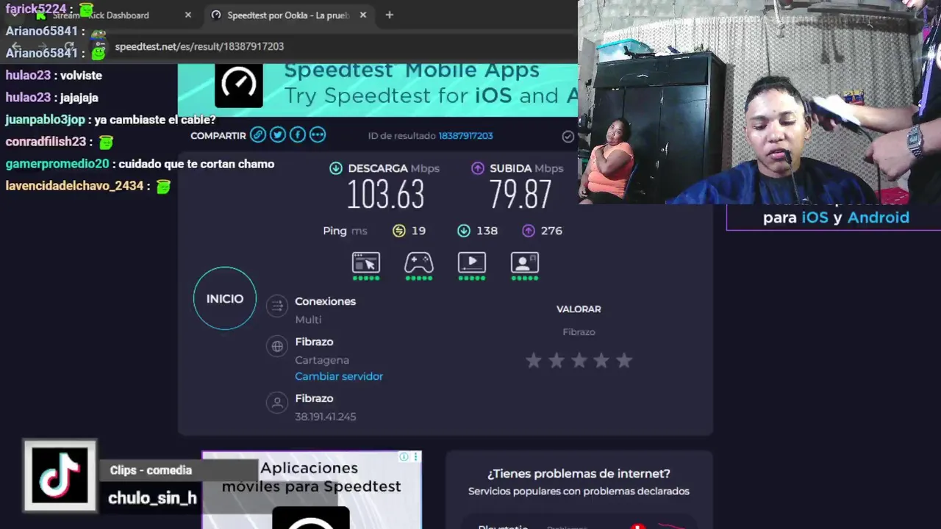Start a new test with INICIO

click(225, 298)
